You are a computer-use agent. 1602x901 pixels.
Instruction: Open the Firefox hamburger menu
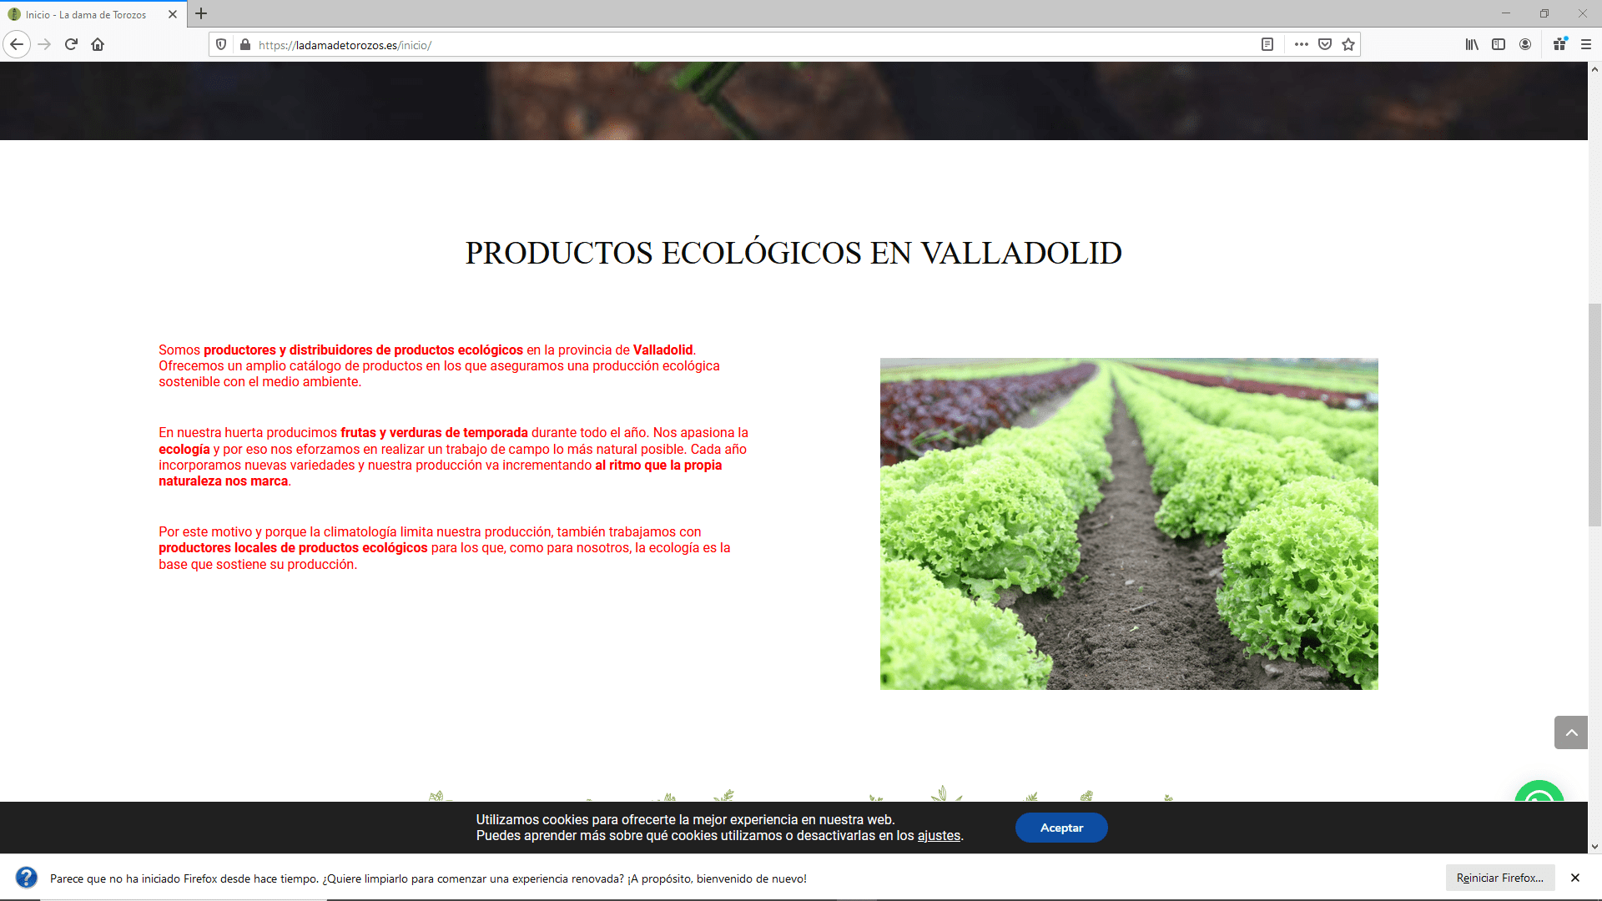tap(1586, 44)
